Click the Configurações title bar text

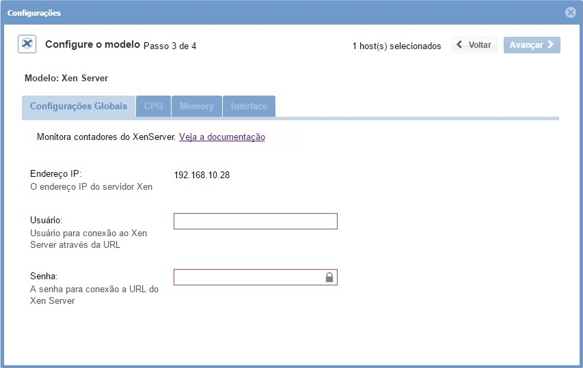34,13
